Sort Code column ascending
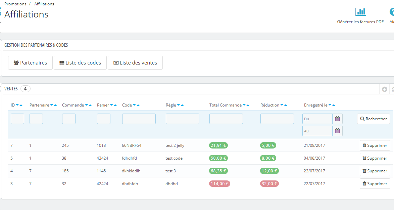The height and width of the screenshot is (210, 394). (138, 105)
